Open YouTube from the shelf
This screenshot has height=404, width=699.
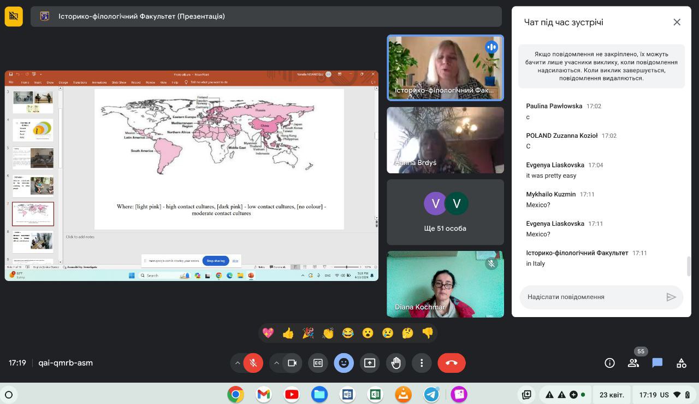point(292,394)
